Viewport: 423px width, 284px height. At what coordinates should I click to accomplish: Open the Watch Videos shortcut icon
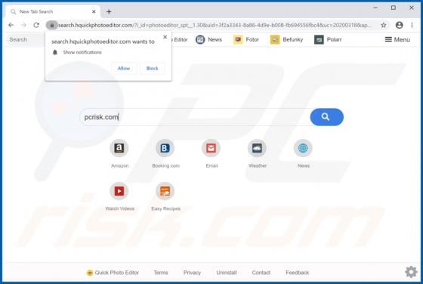[119, 191]
